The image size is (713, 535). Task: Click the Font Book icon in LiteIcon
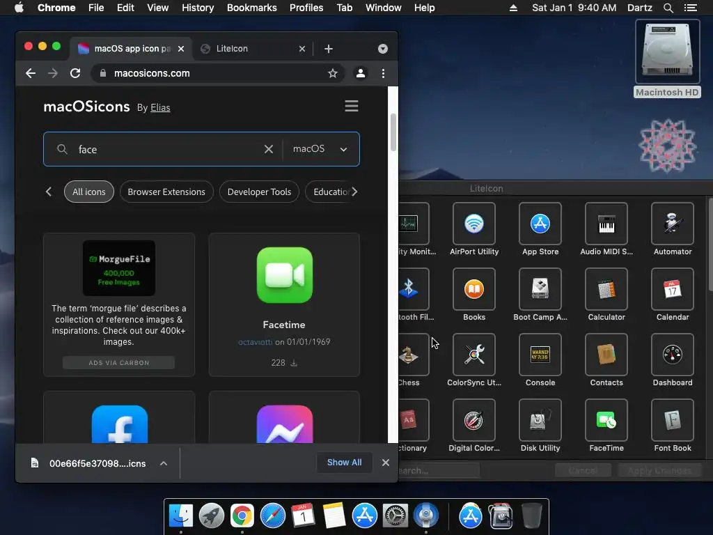coord(673,420)
